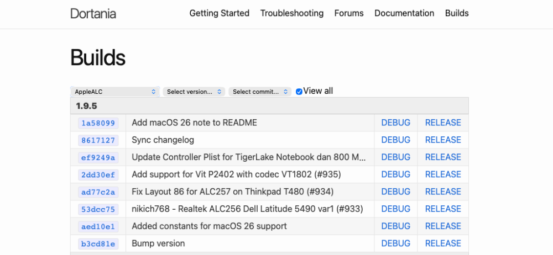Select the 'Update Controller Plist for TigerLake' message

[249, 157]
